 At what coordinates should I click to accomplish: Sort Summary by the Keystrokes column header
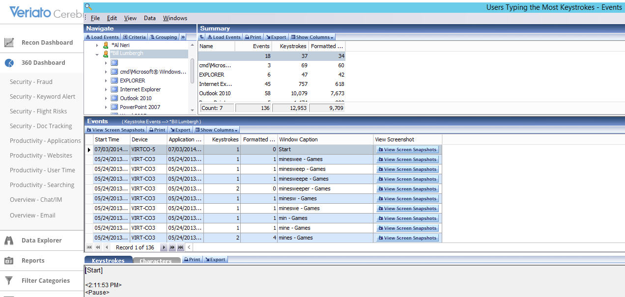[x=290, y=46]
